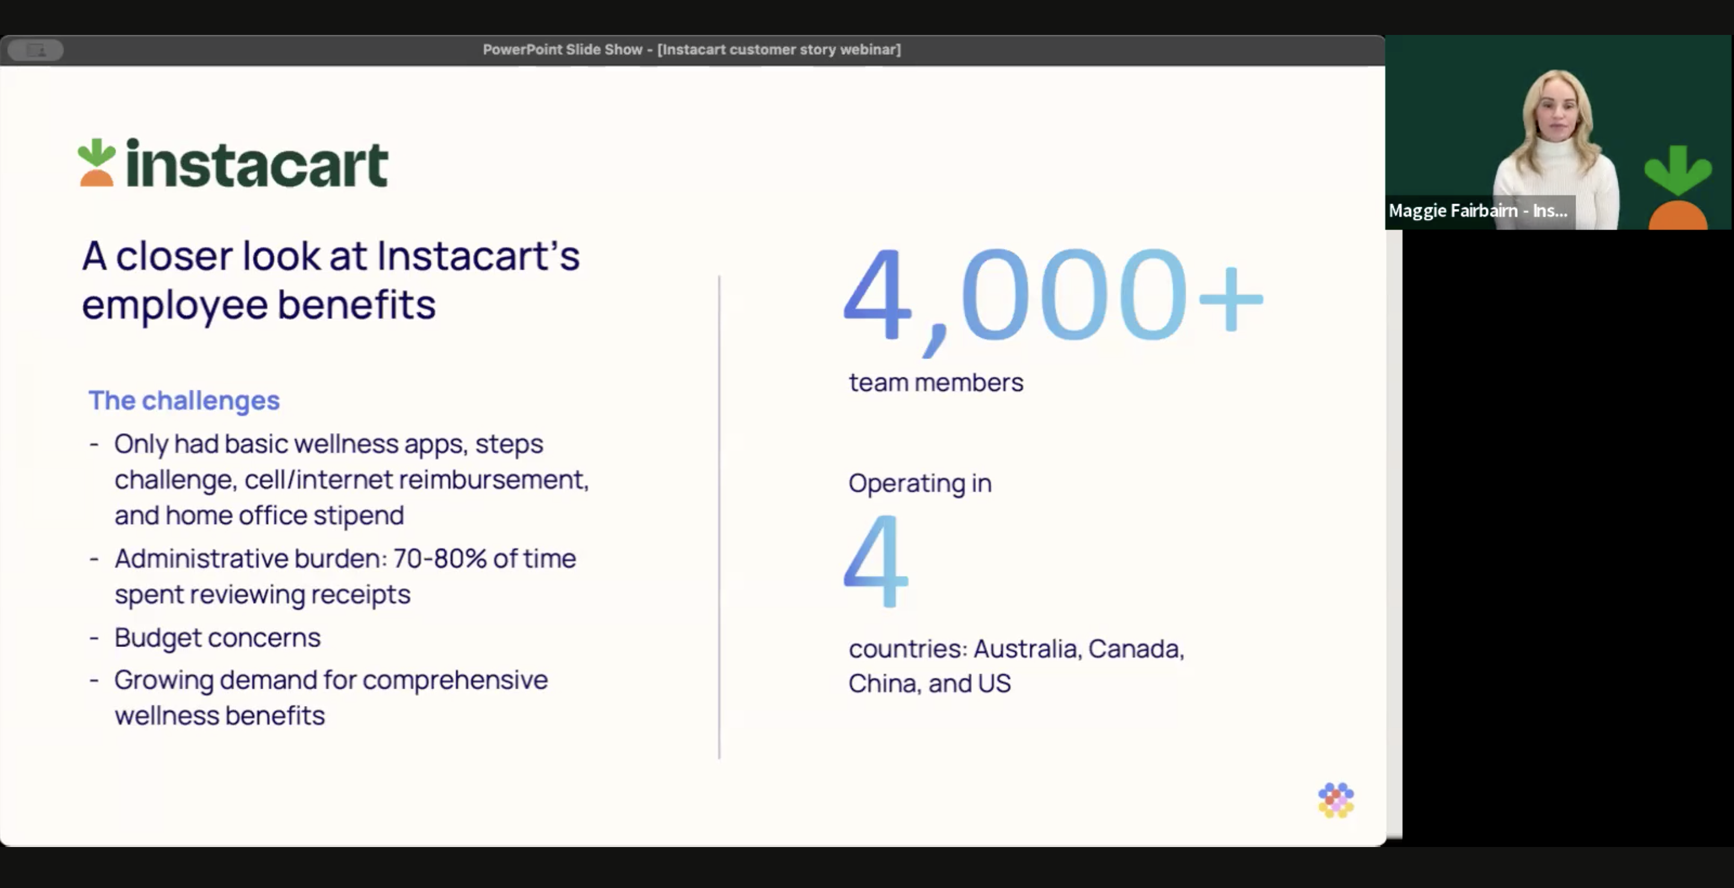Click the PowerPoint Slide Show title bar text
The image size is (1734, 888).
coord(691,50)
